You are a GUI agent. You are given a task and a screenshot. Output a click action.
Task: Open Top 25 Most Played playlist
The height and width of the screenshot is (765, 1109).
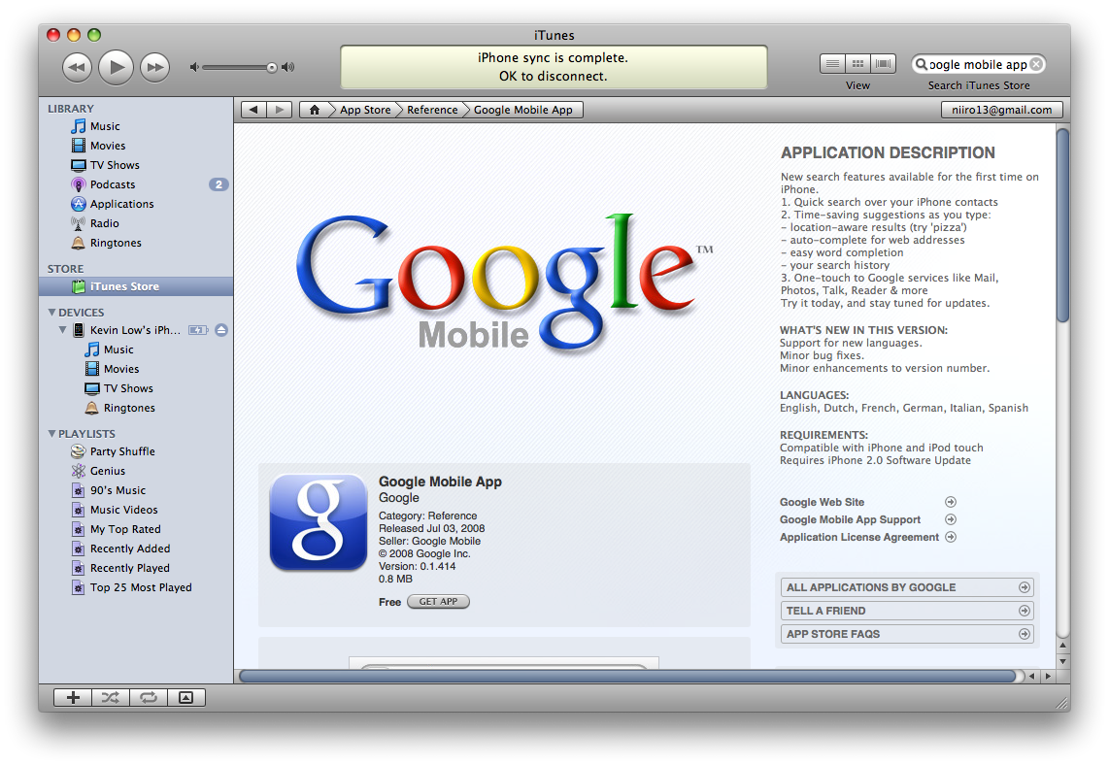(x=136, y=587)
